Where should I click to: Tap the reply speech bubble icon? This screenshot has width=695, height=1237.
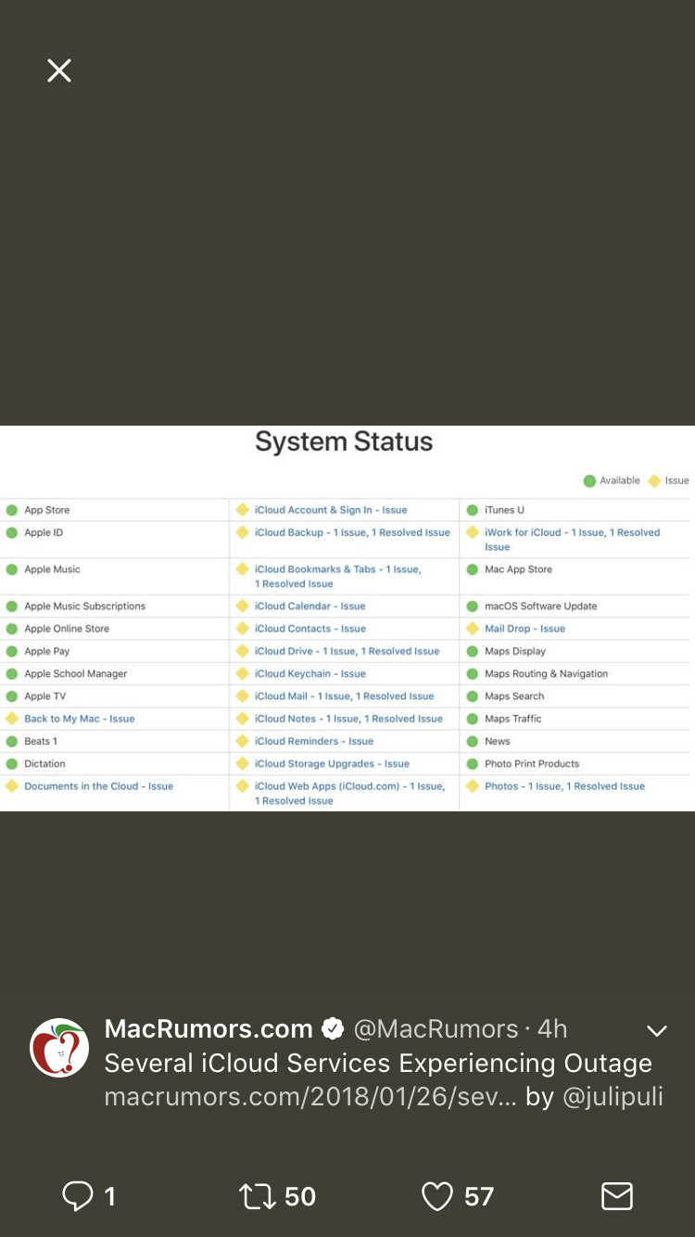(77, 1196)
